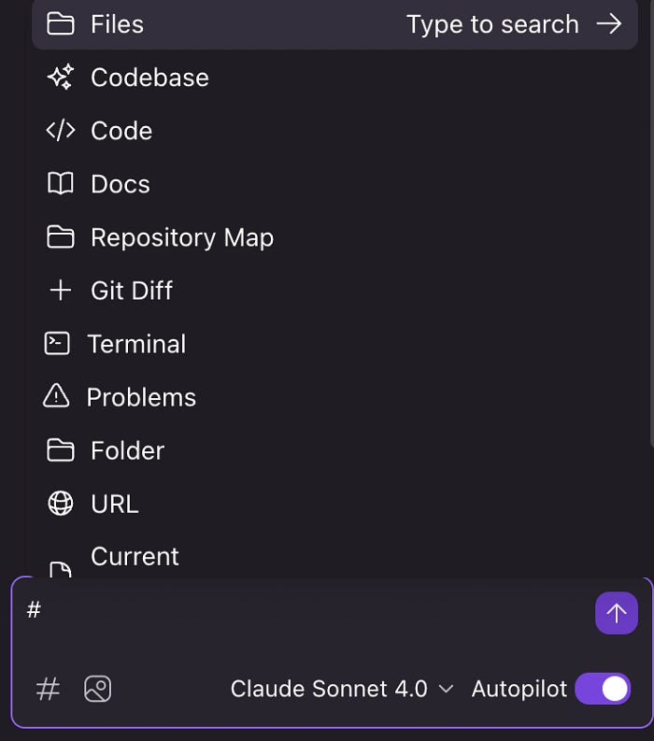Screen dimensions: 654x741
Task: Click the Terminal prompt icon
Action: [57, 343]
